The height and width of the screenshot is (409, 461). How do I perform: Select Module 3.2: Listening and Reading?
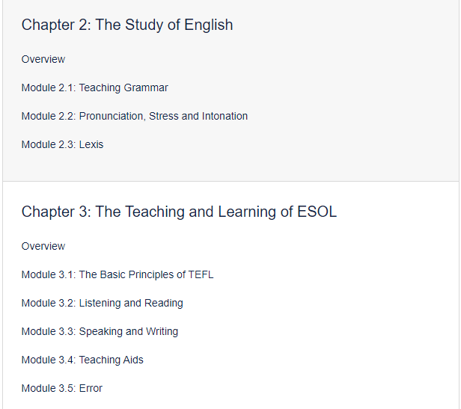click(x=102, y=304)
